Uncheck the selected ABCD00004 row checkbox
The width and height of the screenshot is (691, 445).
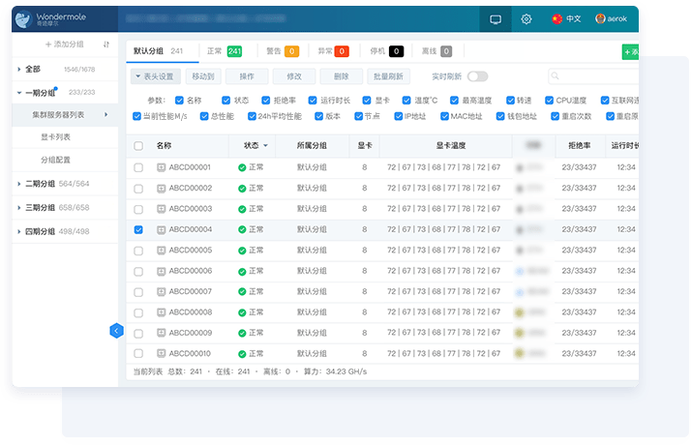coord(138,229)
